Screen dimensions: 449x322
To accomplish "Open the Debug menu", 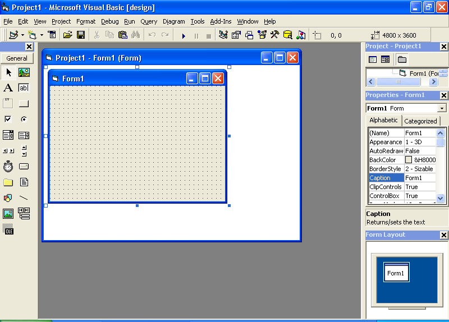I will (x=109, y=21).
